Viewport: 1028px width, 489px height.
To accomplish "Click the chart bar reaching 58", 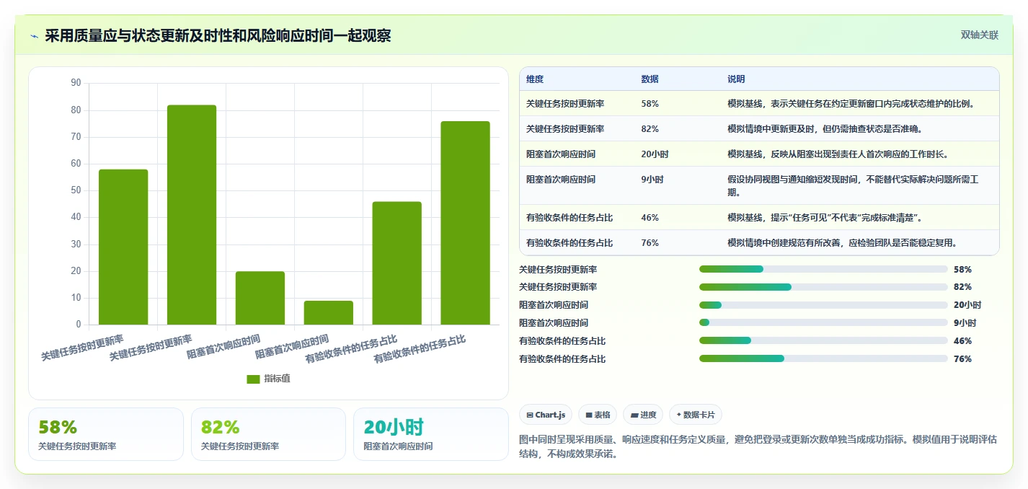I will click(x=123, y=247).
